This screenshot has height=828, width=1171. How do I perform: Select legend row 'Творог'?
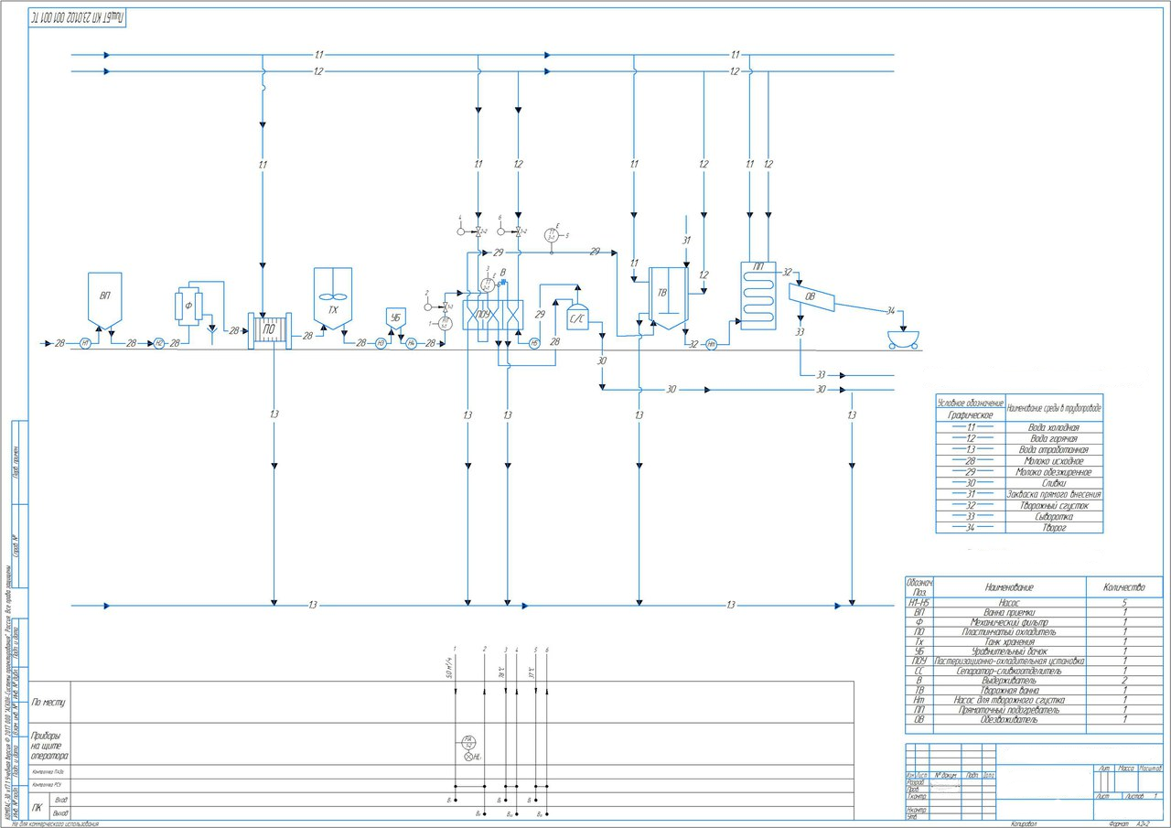coord(1019,528)
